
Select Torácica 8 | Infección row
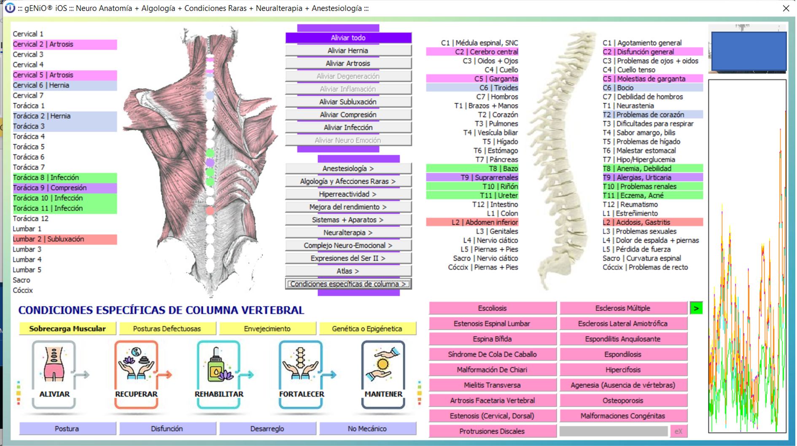pos(65,177)
